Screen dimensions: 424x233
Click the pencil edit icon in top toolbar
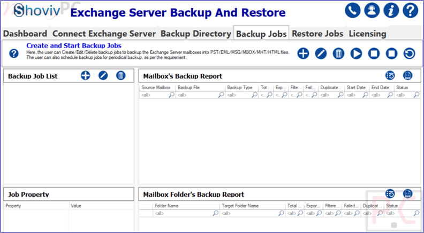(321, 53)
